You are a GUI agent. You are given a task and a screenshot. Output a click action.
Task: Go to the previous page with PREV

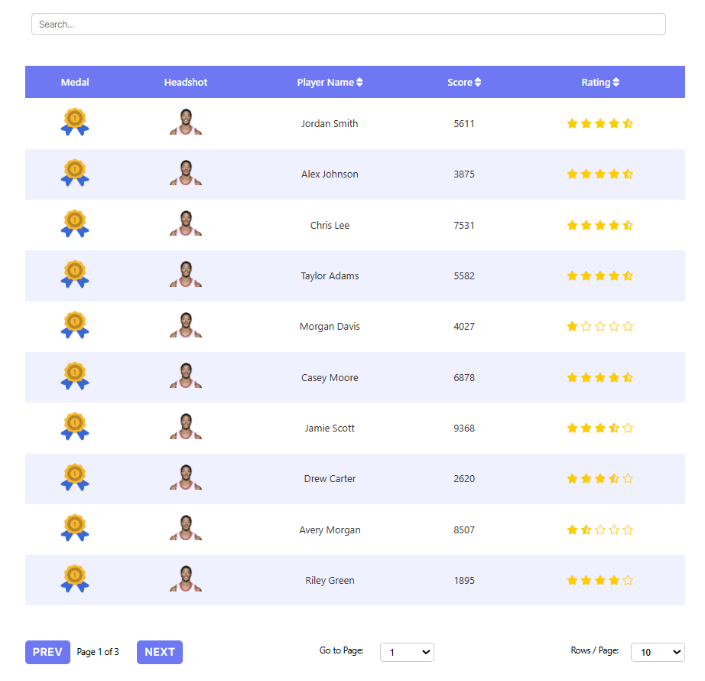[47, 652]
